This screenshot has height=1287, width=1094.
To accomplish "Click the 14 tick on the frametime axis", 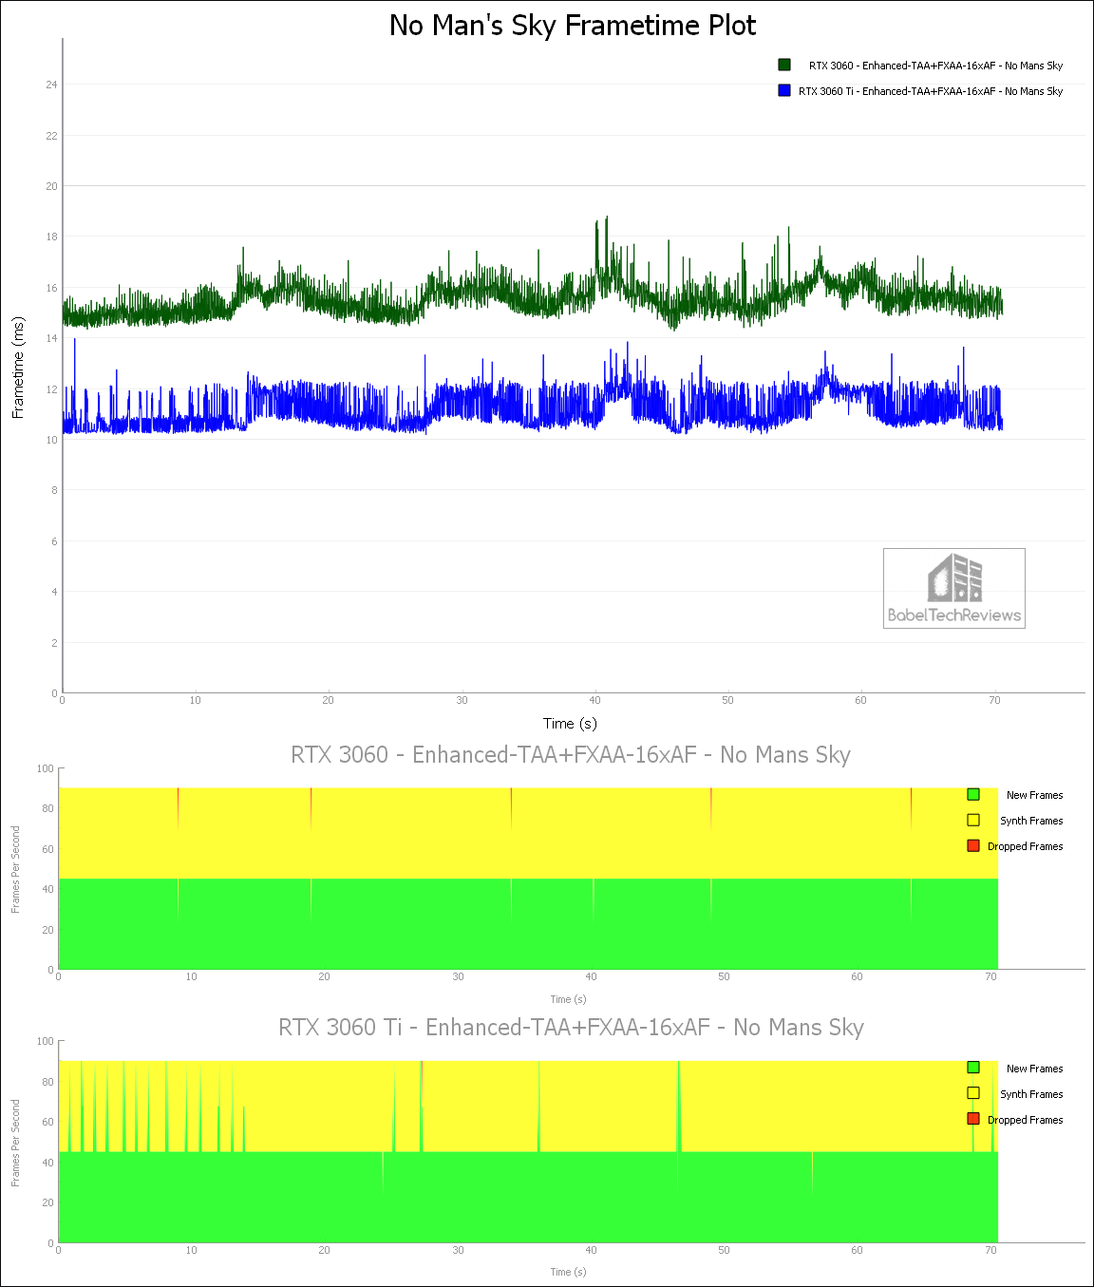I will click(x=51, y=338).
